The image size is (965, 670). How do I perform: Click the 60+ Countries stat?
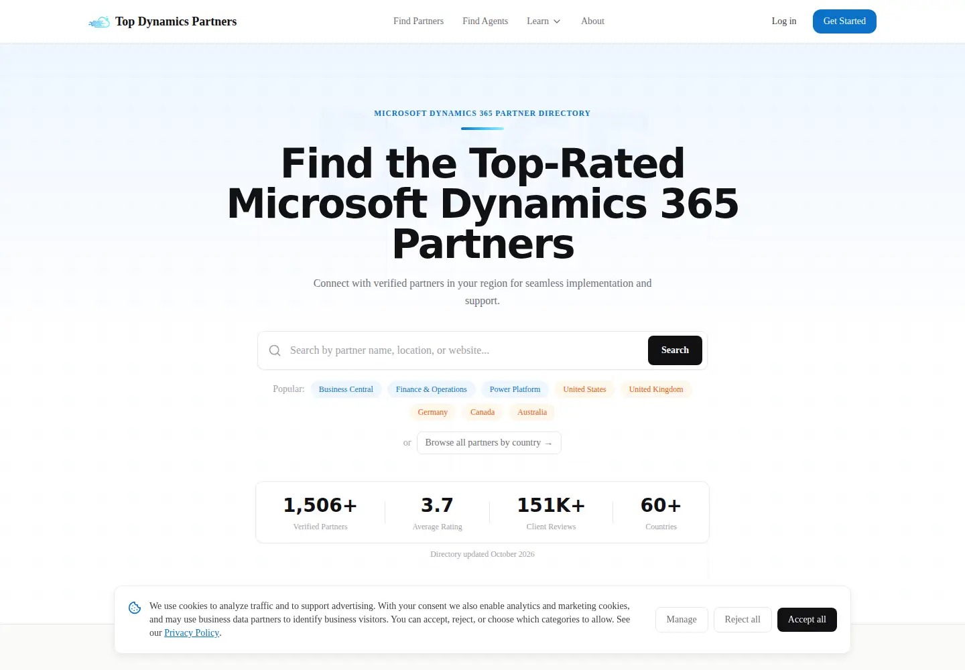[x=661, y=513]
